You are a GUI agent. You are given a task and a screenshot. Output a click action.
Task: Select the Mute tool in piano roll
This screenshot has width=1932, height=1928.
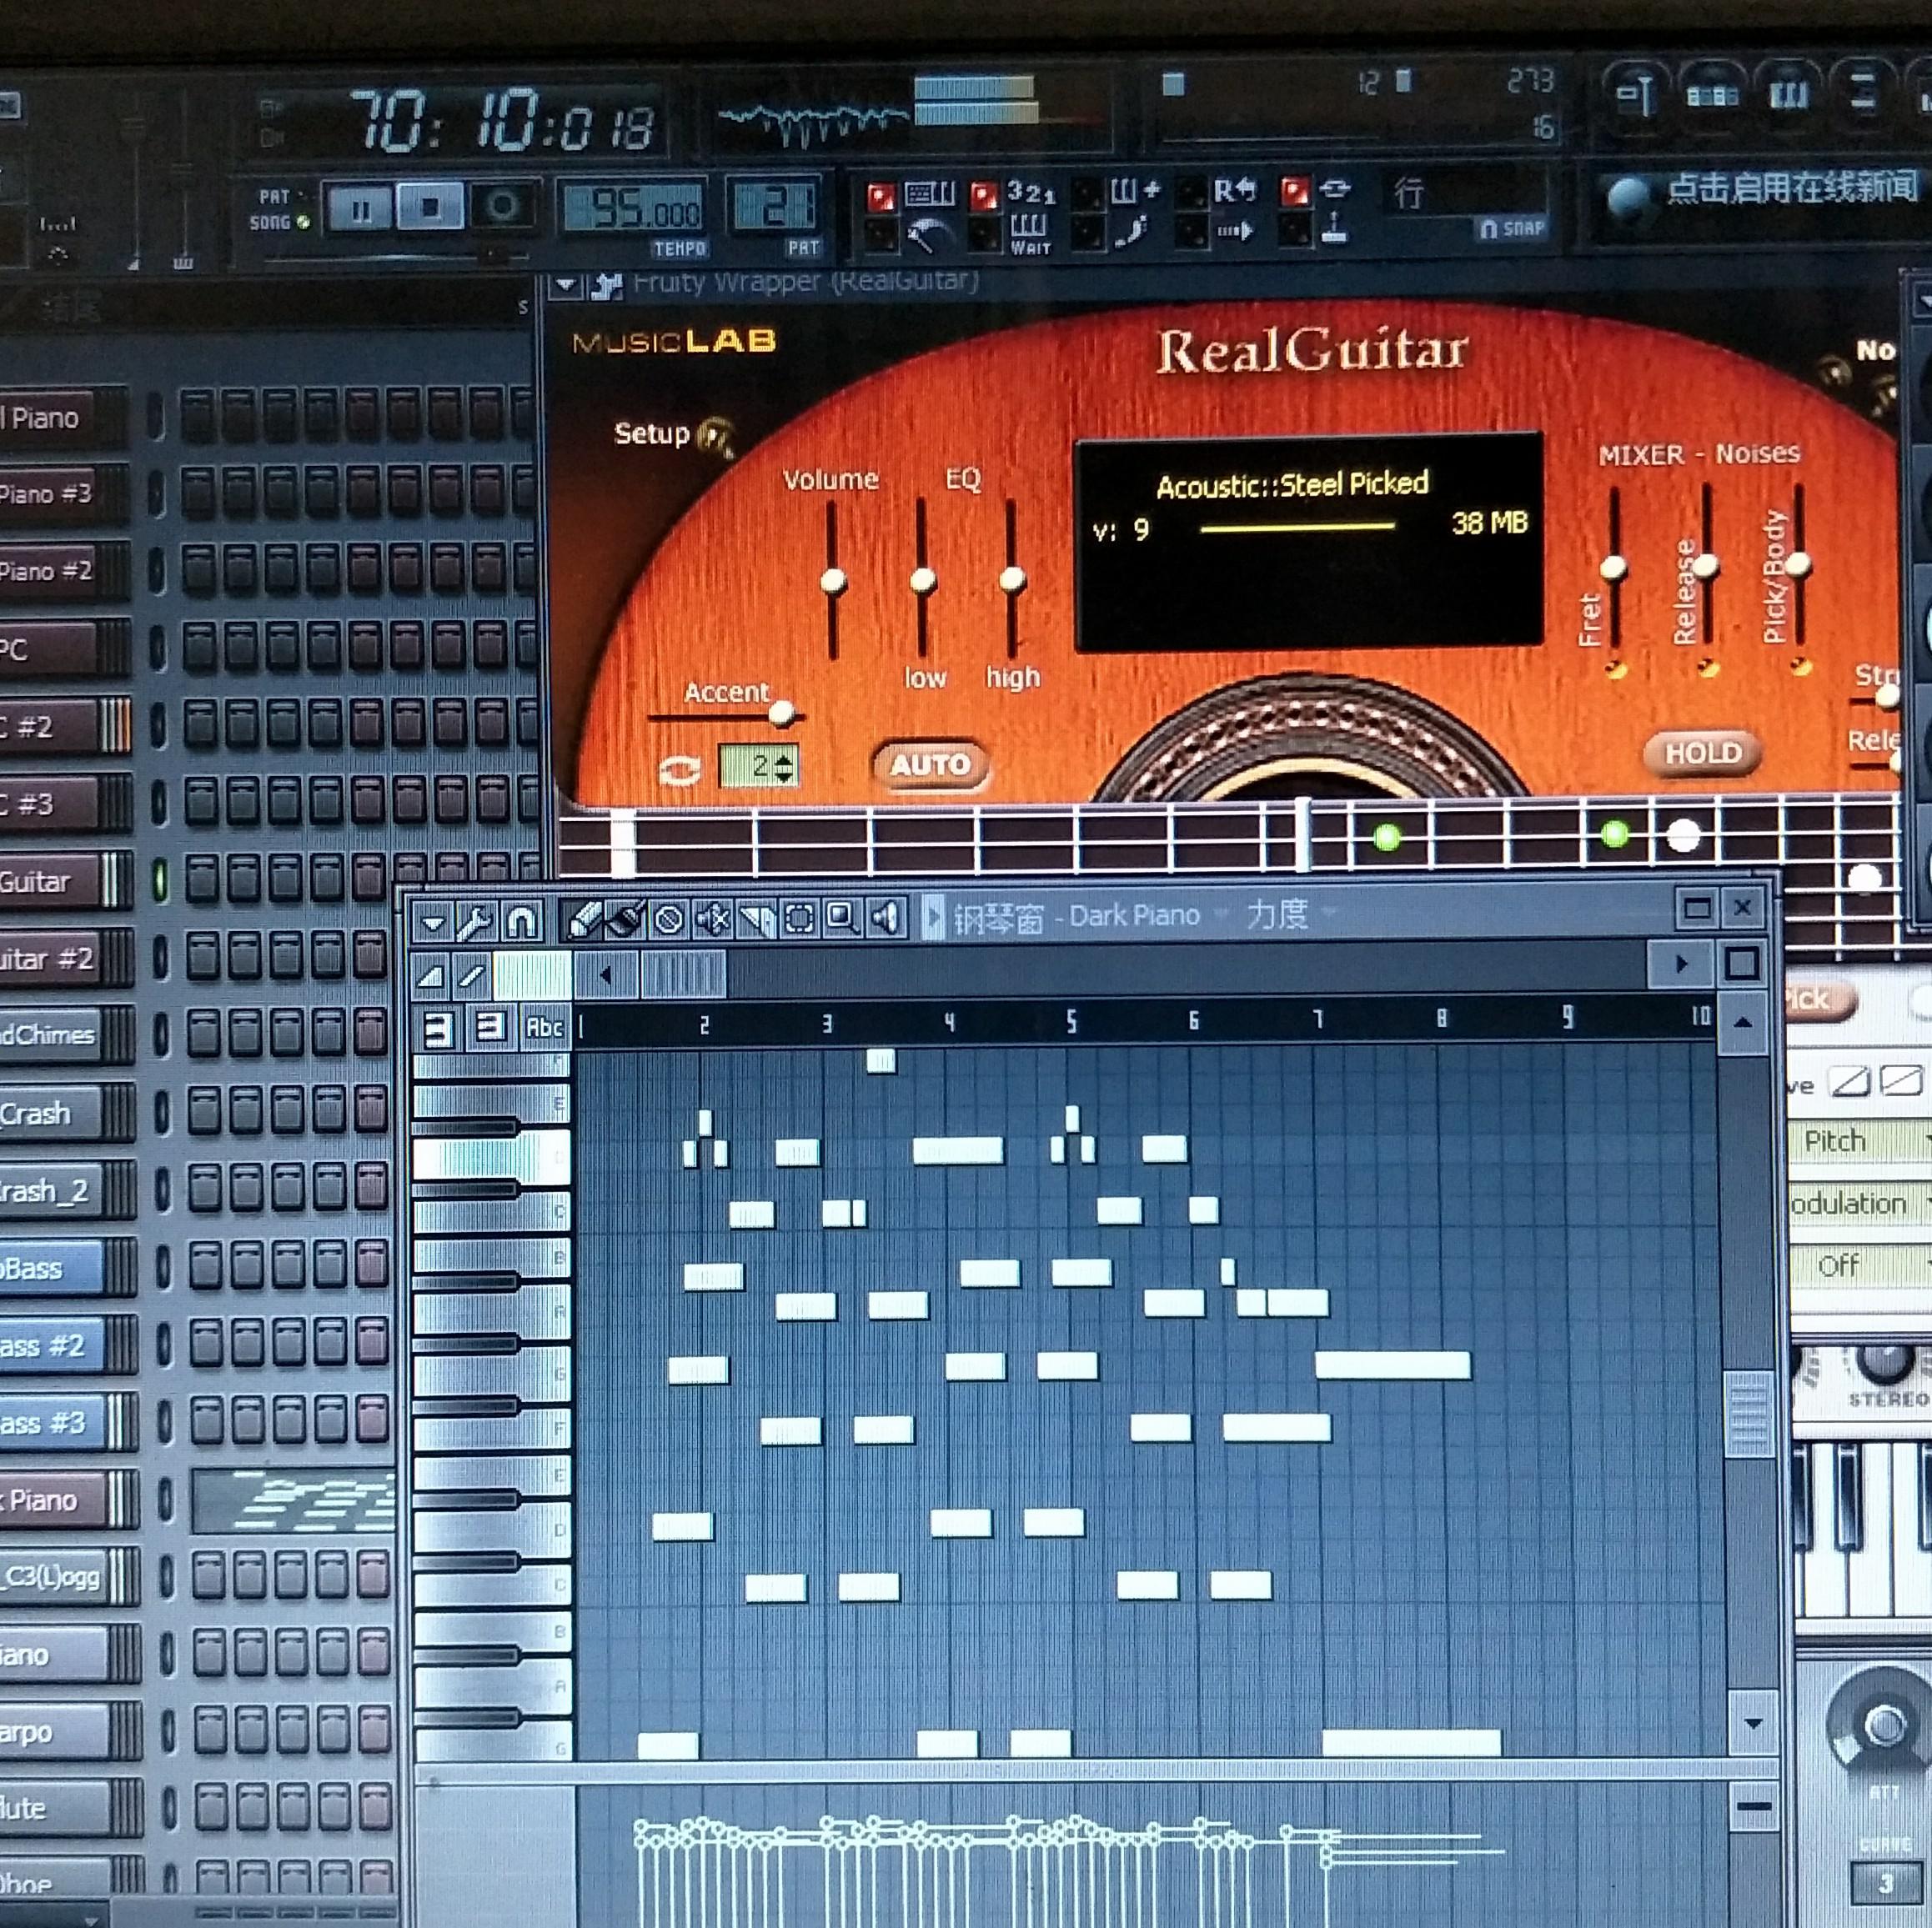point(712,918)
